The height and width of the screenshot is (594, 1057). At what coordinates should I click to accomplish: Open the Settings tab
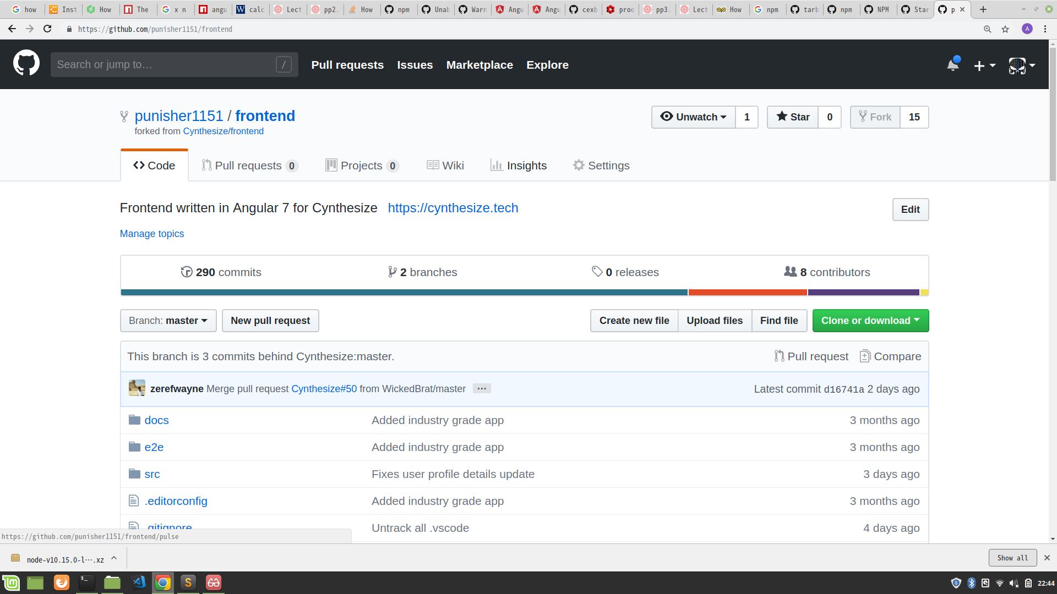coord(601,166)
